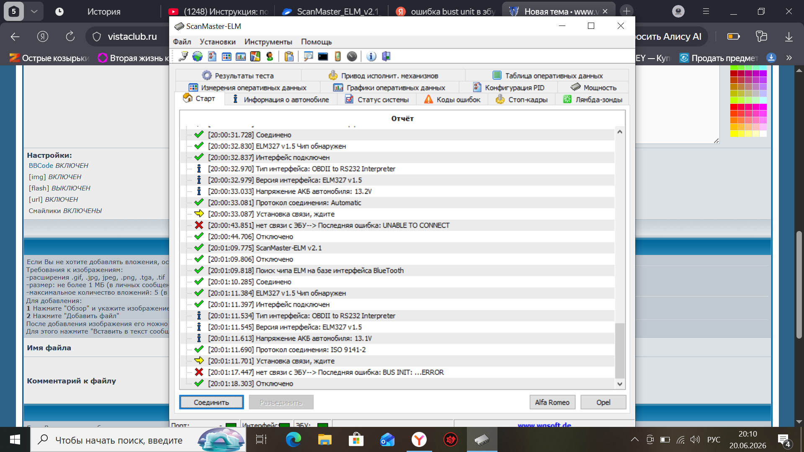The width and height of the screenshot is (804, 452).
Task: Click the globe icon in ScanMaster toolbar
Action: 197,56
